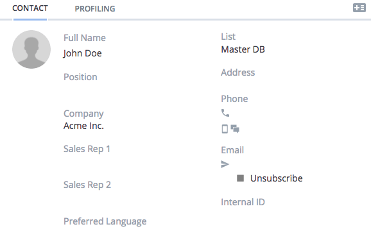This screenshot has height=238, width=371.
Task: Click the contact avatar placeholder image
Action: click(x=31, y=49)
